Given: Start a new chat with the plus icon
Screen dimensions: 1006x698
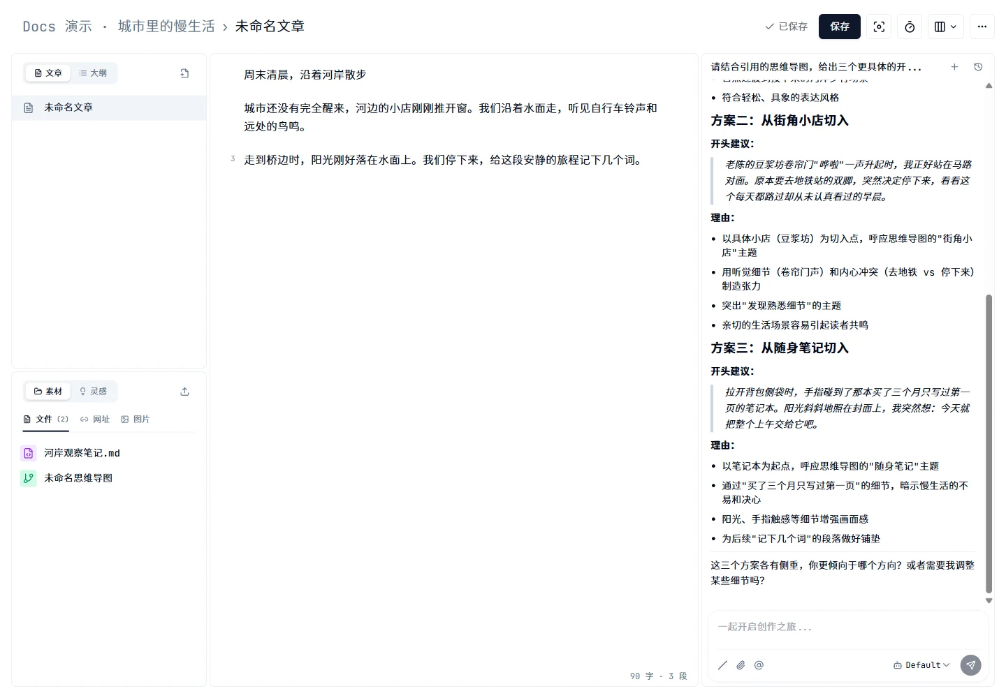Looking at the screenshot, I should click(954, 67).
